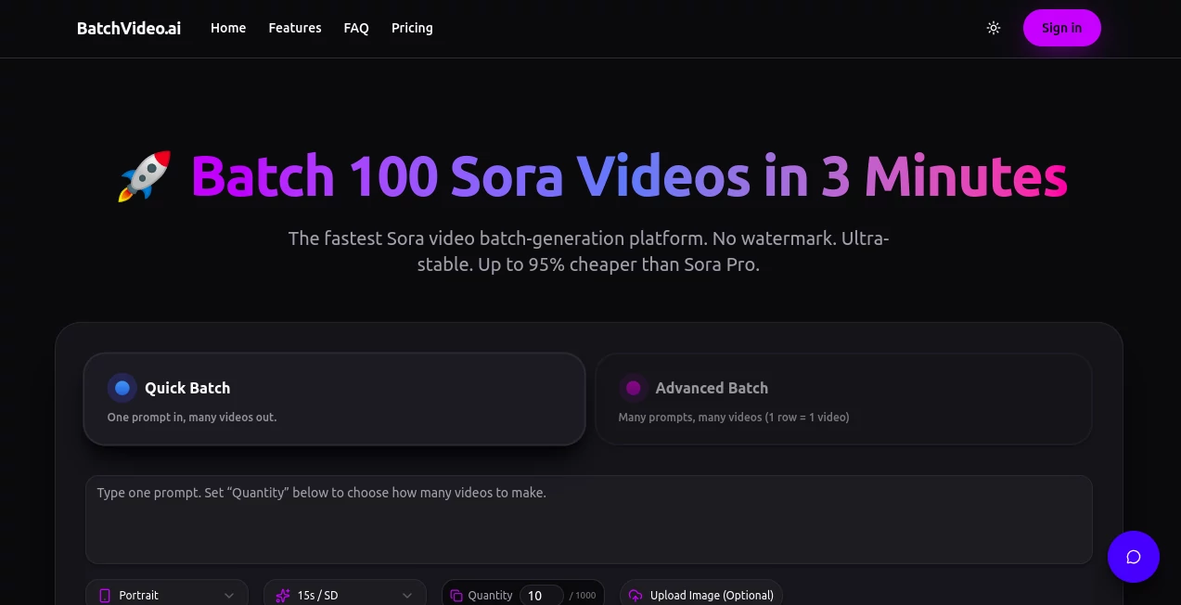Open the FAQ page from navigation
This screenshot has height=605, width=1181.
tap(355, 28)
